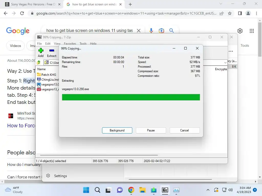Open Windows Start menu
The width and height of the screenshot is (262, 196).
click(86, 190)
